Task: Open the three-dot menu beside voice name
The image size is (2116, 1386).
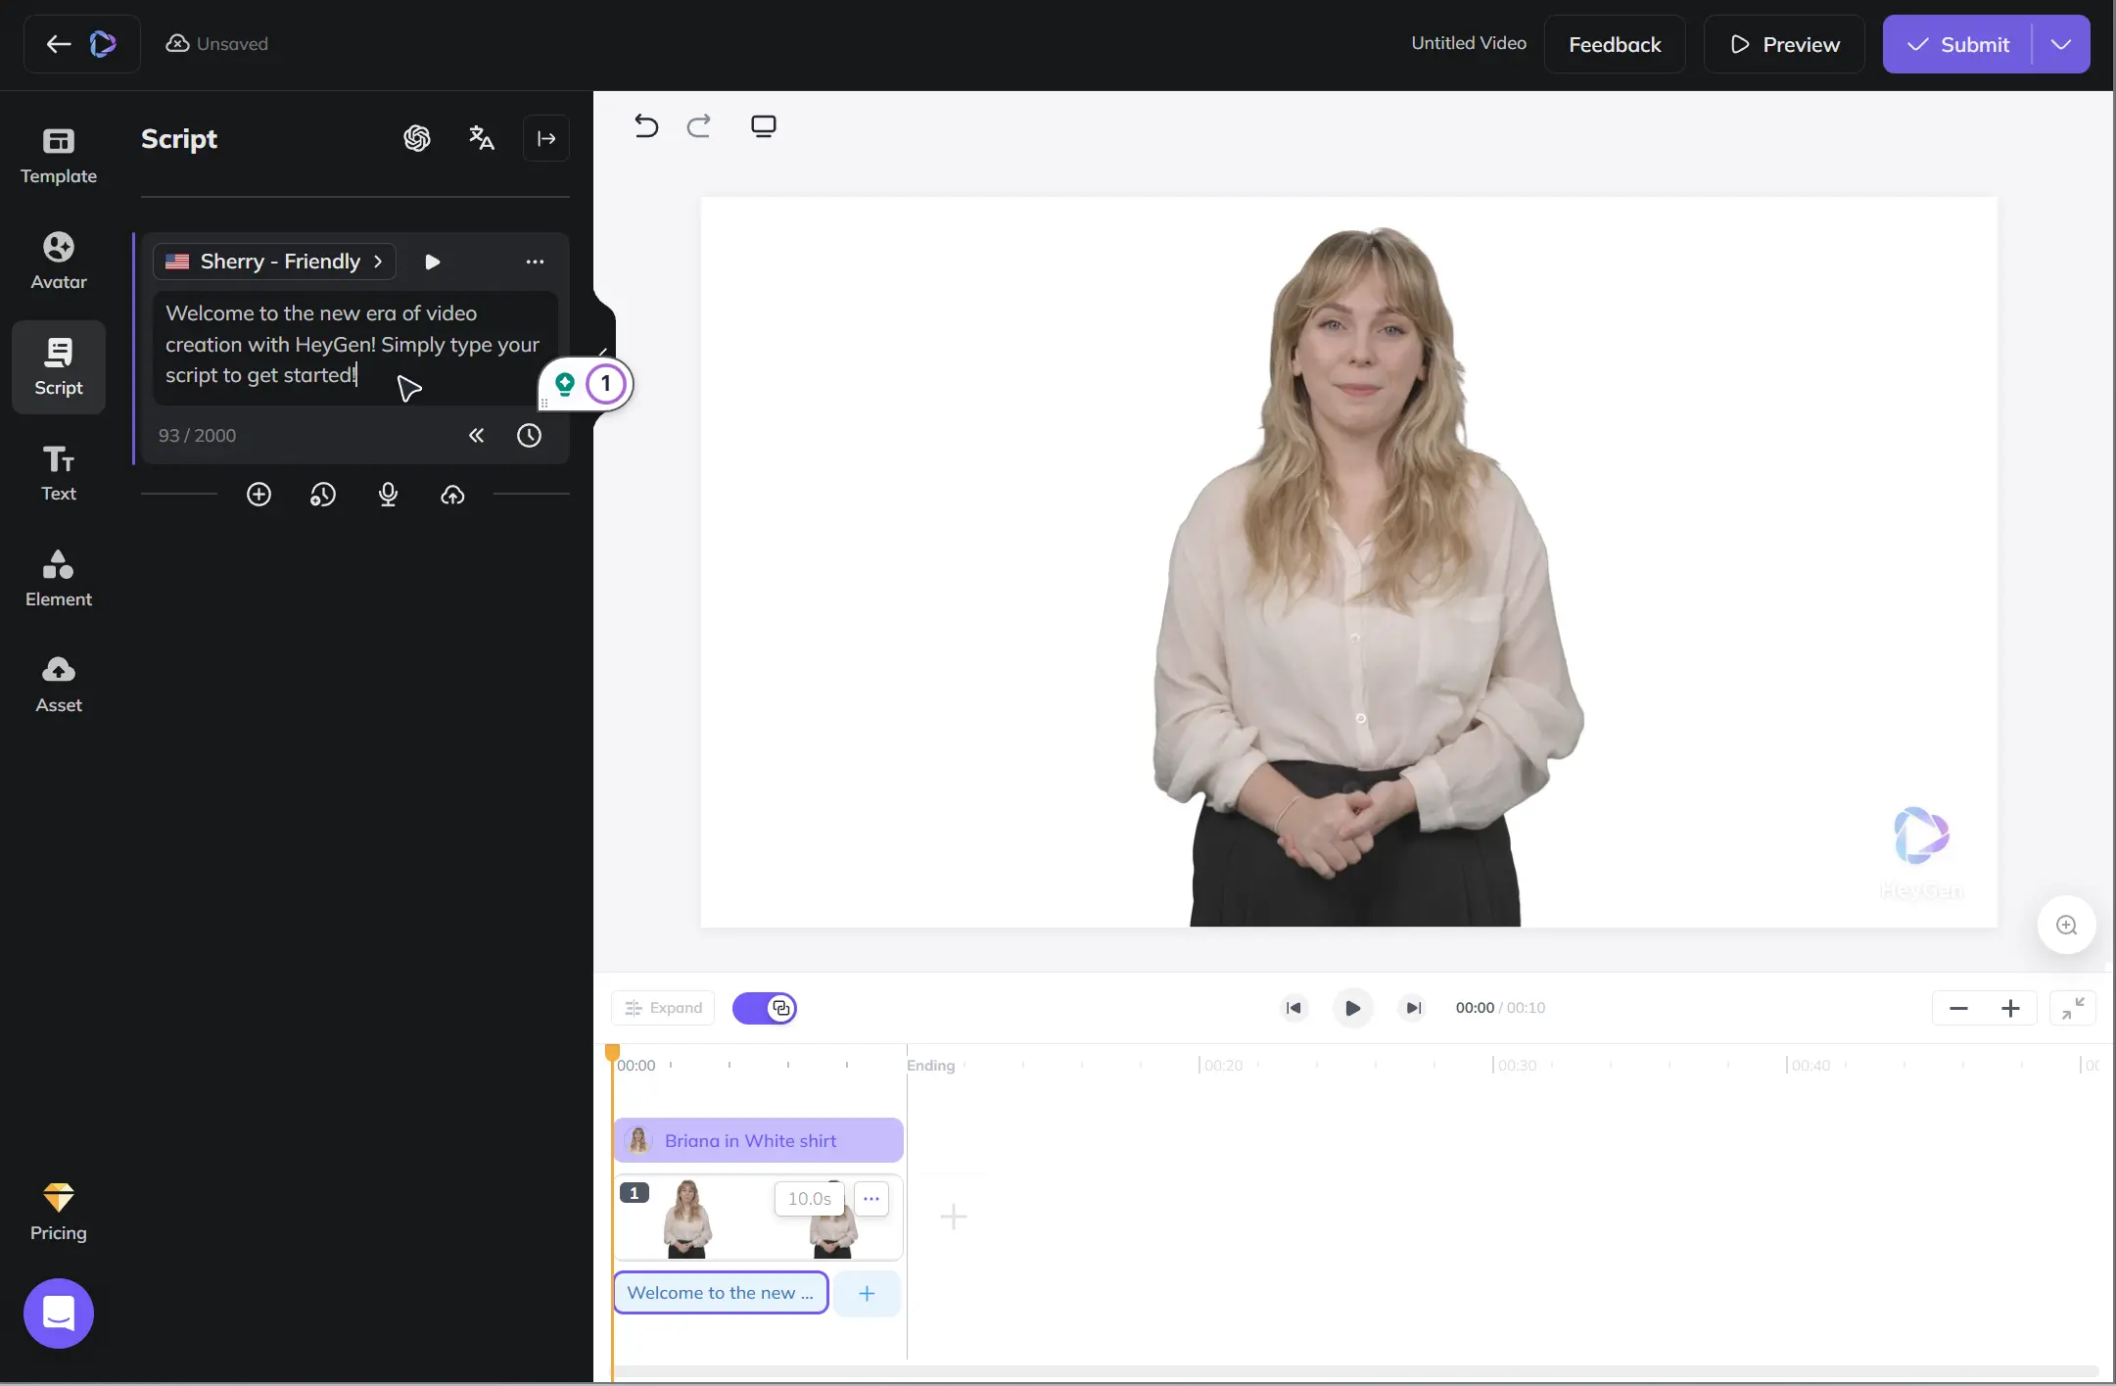Action: [x=534, y=262]
